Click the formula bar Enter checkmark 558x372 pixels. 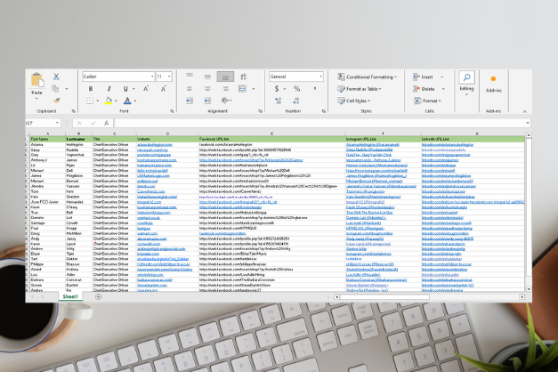tap(93, 123)
